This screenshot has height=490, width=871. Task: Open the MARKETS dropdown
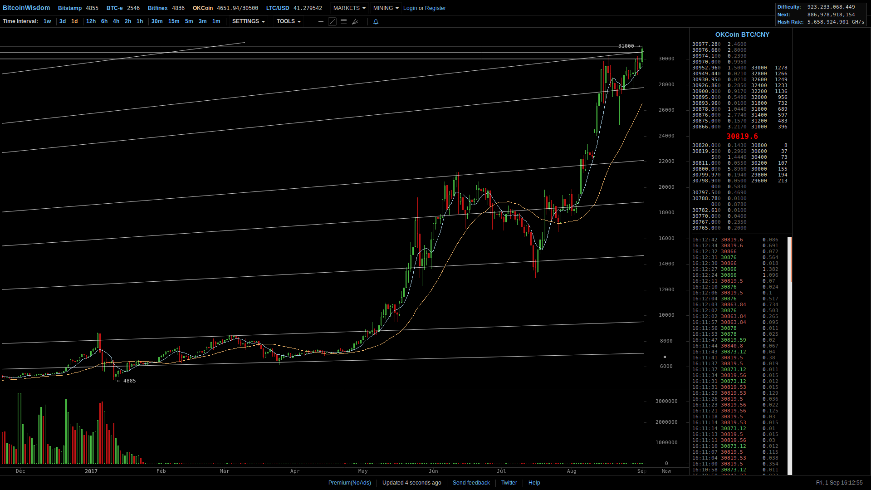coord(348,8)
